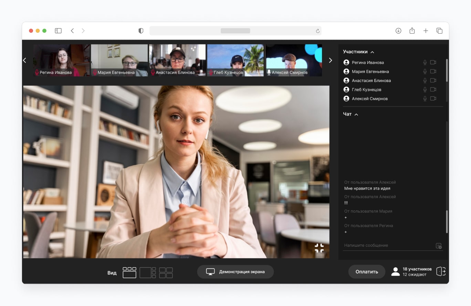Toggle camera for Мария Евгеньевна in list
This screenshot has height=306, width=471.
coord(433,71)
